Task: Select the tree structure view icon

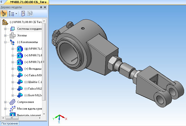Action: tap(4, 14)
